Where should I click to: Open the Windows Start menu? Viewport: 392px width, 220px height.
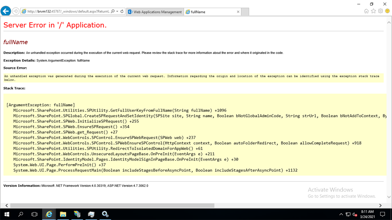coord(7,214)
